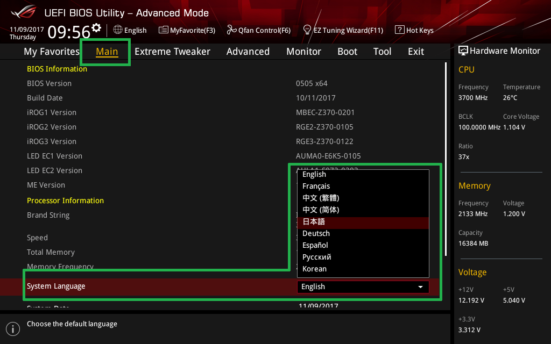
Task: Click the BIOS Version row label
Action: [x=49, y=83]
